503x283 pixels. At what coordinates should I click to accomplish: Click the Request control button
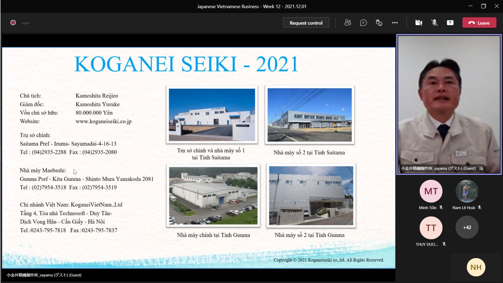click(306, 23)
